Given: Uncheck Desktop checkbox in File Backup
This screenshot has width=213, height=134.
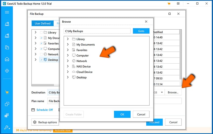Looking at the screenshot, I should click(41, 60).
